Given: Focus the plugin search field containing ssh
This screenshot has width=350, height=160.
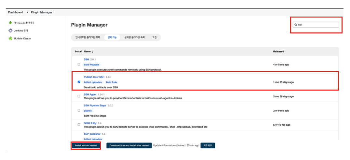Looking at the screenshot, I should pyautogui.click(x=316, y=25).
